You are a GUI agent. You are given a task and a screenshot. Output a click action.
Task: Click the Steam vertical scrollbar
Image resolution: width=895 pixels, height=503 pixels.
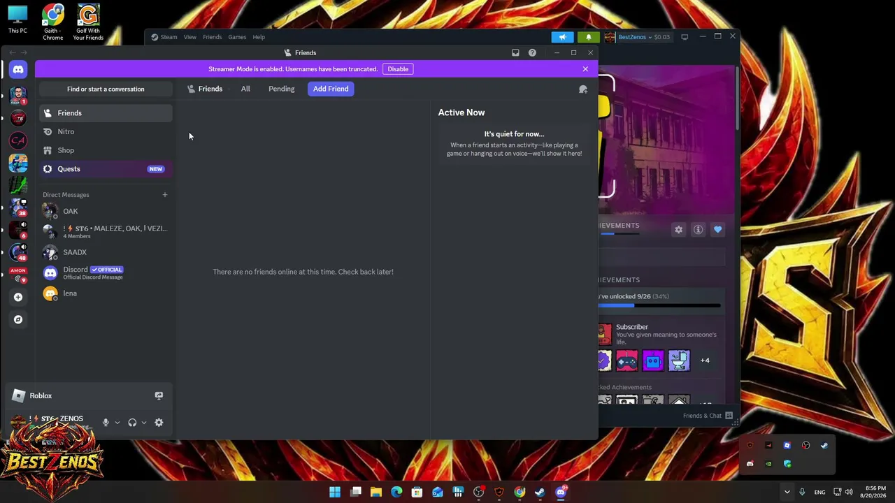[737, 98]
